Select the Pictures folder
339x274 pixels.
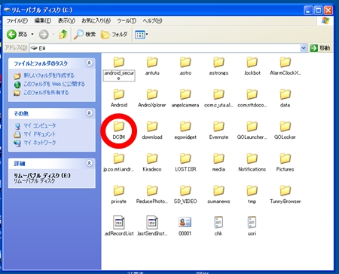pyautogui.click(x=286, y=162)
